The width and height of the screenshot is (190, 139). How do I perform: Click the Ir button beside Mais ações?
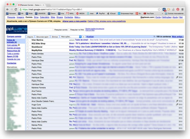pyautogui.click(x=84, y=37)
